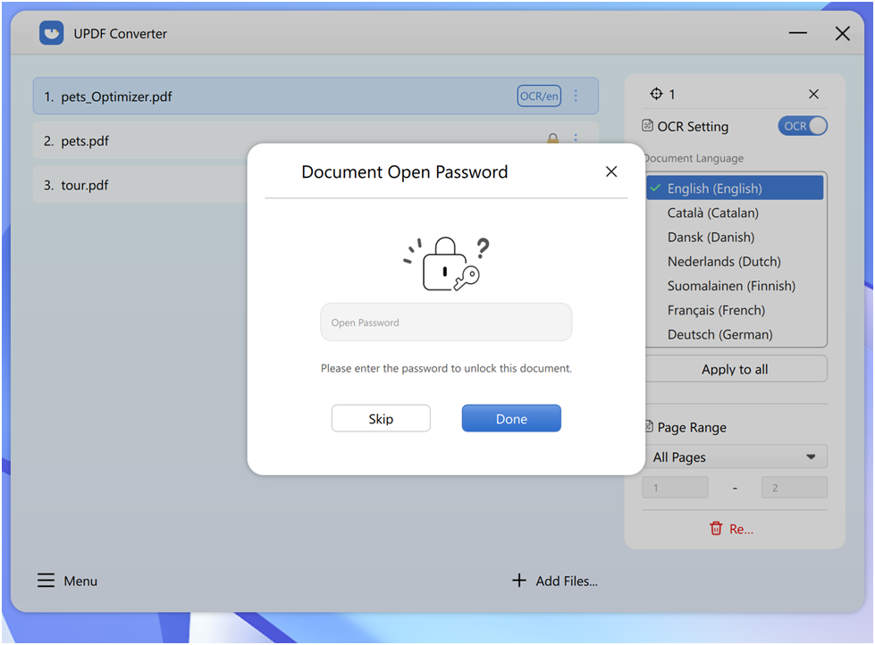Click the UPDF Converter app logo
875x645 pixels.
(x=52, y=33)
